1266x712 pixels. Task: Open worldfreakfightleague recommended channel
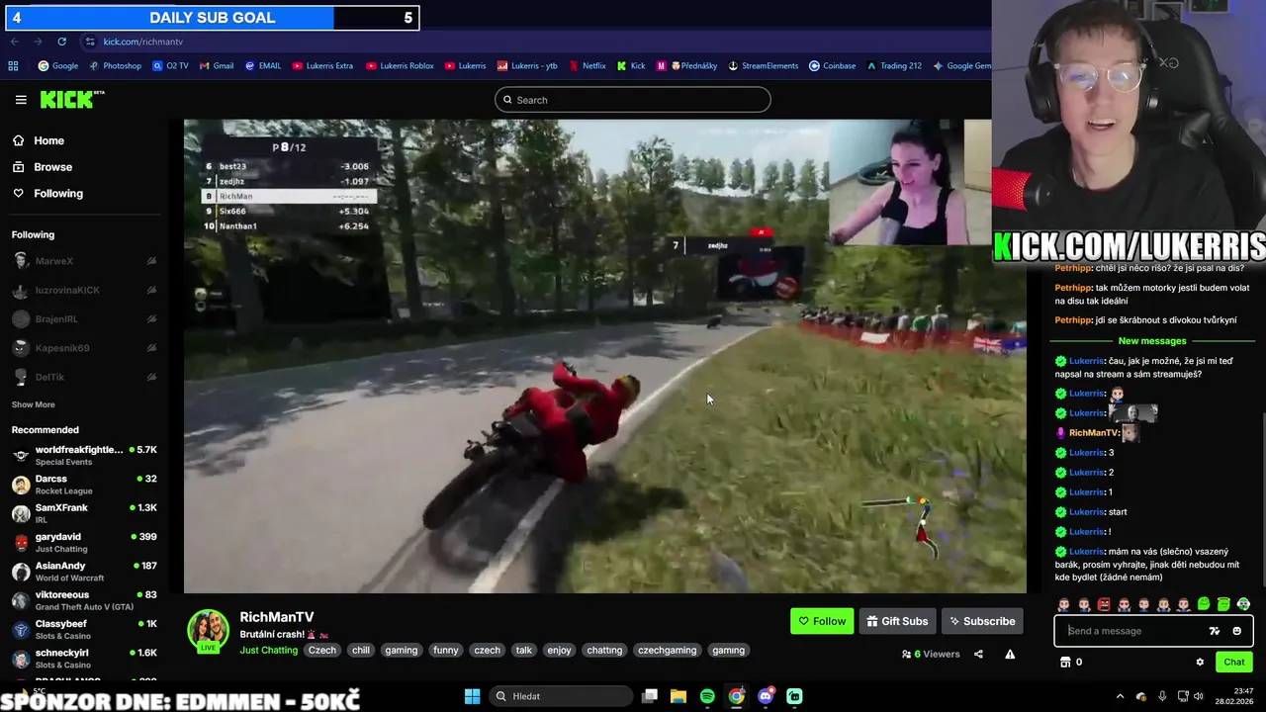pos(84,455)
